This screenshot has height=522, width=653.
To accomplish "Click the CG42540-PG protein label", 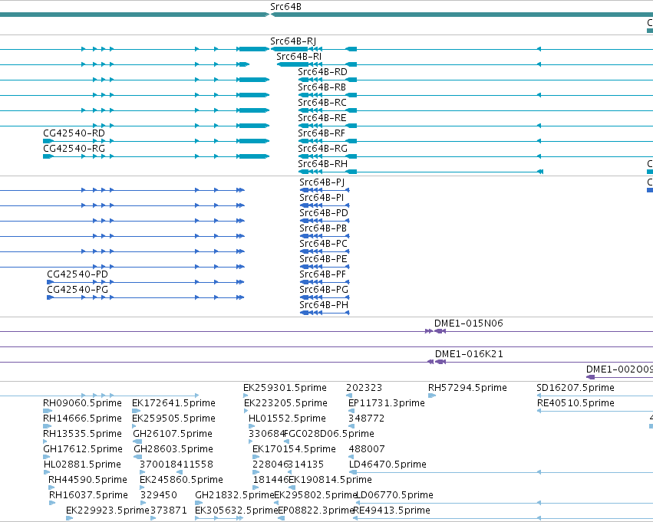I will [x=78, y=290].
